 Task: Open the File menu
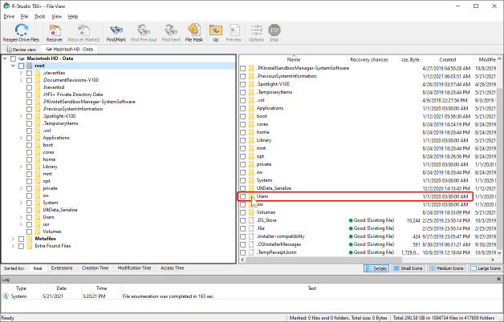coord(24,16)
